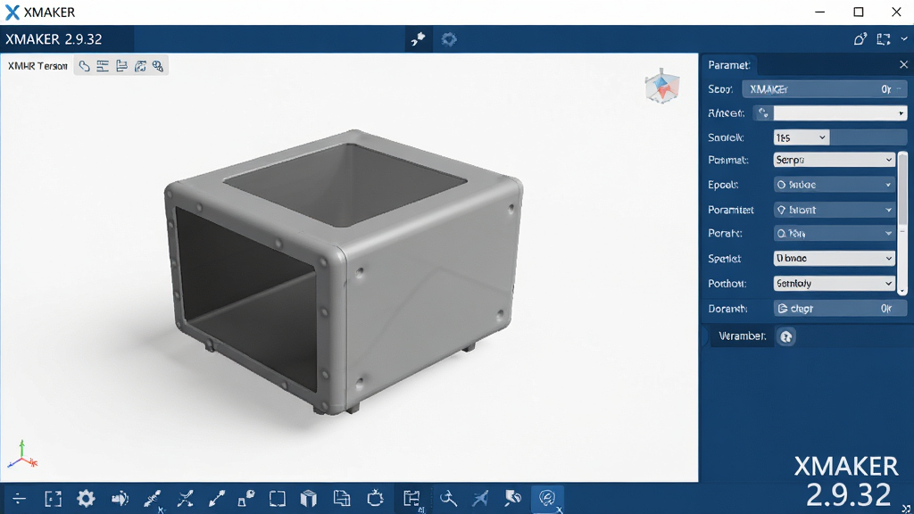The height and width of the screenshot is (514, 914).
Task: Click the XMHR Tersion label
Action: [x=37, y=66]
